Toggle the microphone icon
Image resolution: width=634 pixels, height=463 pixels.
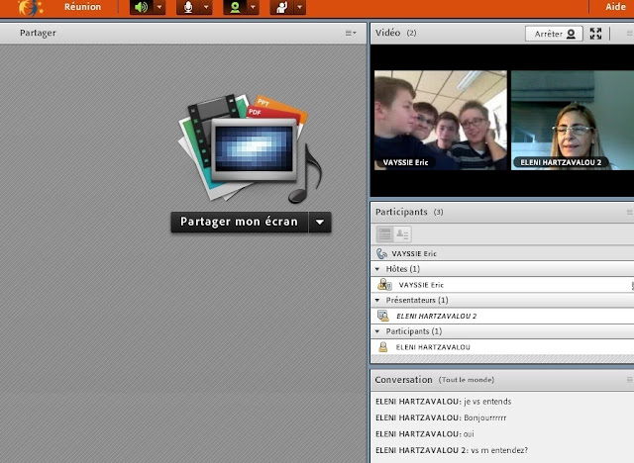tap(188, 7)
